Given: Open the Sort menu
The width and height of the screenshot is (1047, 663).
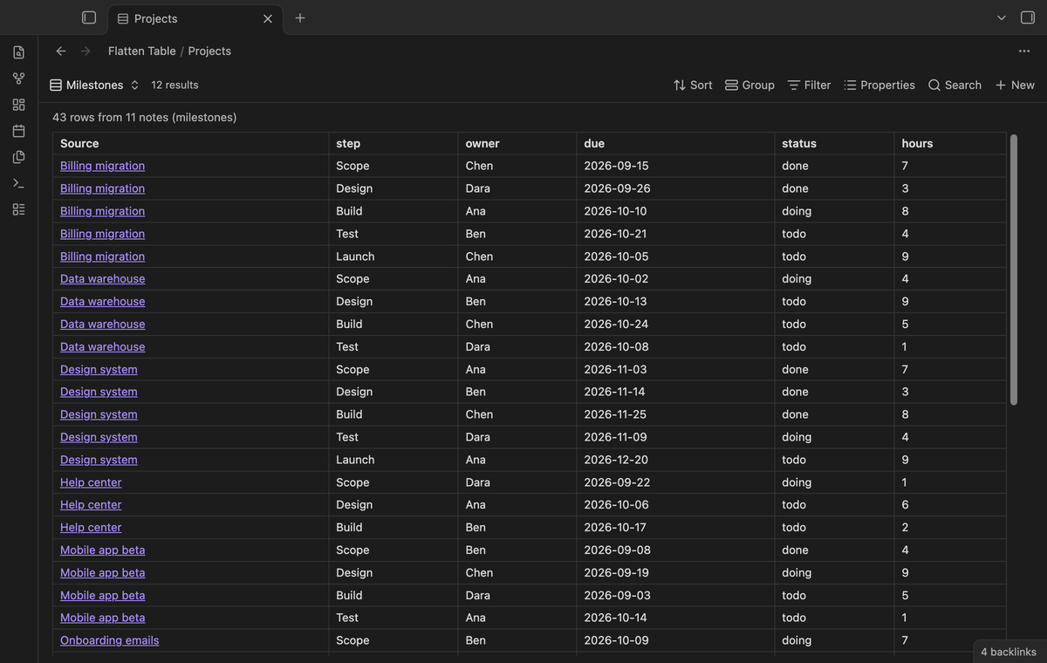Looking at the screenshot, I should (693, 85).
